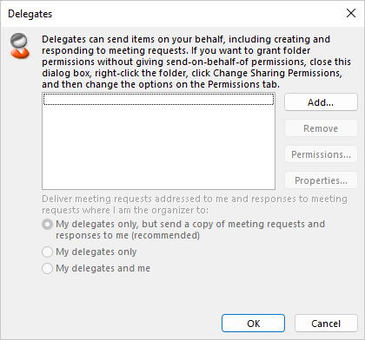The height and width of the screenshot is (340, 365).
Task: Click the Delegates title bar text
Action: [x=30, y=14]
